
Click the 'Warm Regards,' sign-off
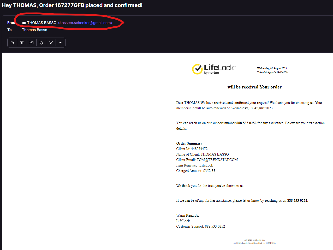187,215
